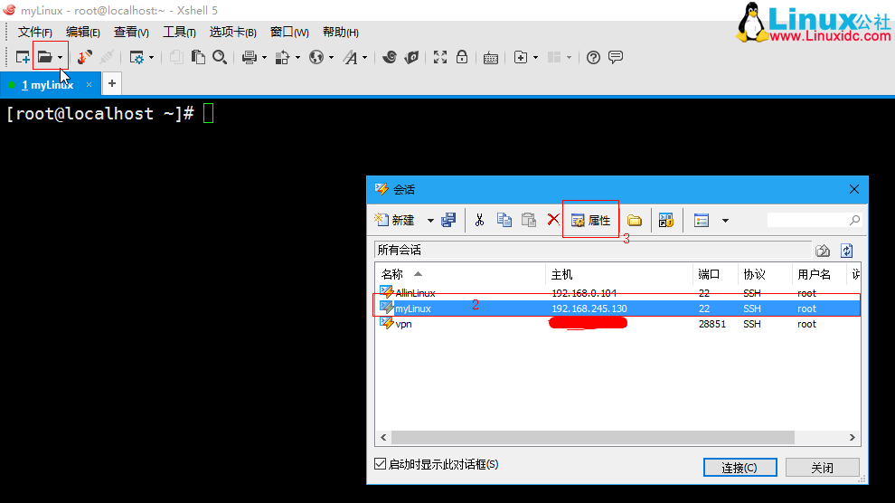Viewport: 895px width, 503px height.
Task: Expand the file transfer dropdown arrow
Action: pyautogui.click(x=297, y=58)
